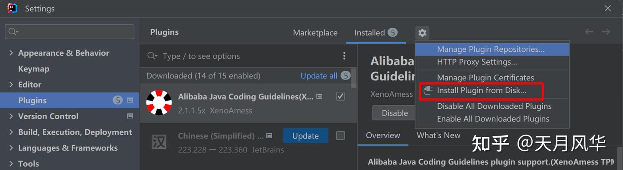Click the Update all link
623x170 pixels.
click(319, 76)
